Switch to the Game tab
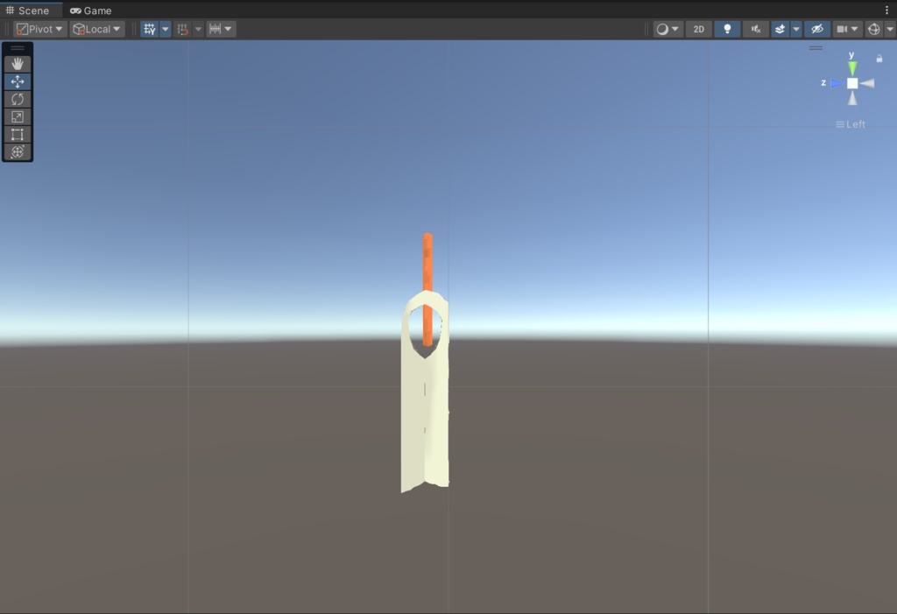The width and height of the screenshot is (897, 614). [x=90, y=11]
